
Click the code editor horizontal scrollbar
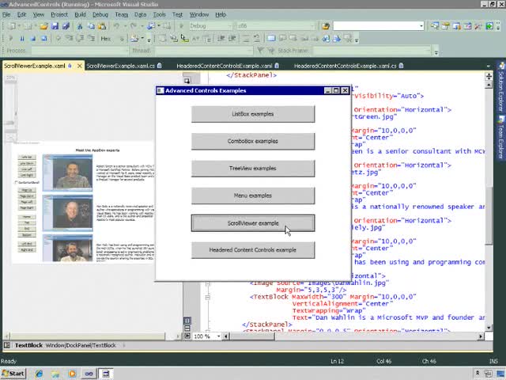tap(353, 336)
